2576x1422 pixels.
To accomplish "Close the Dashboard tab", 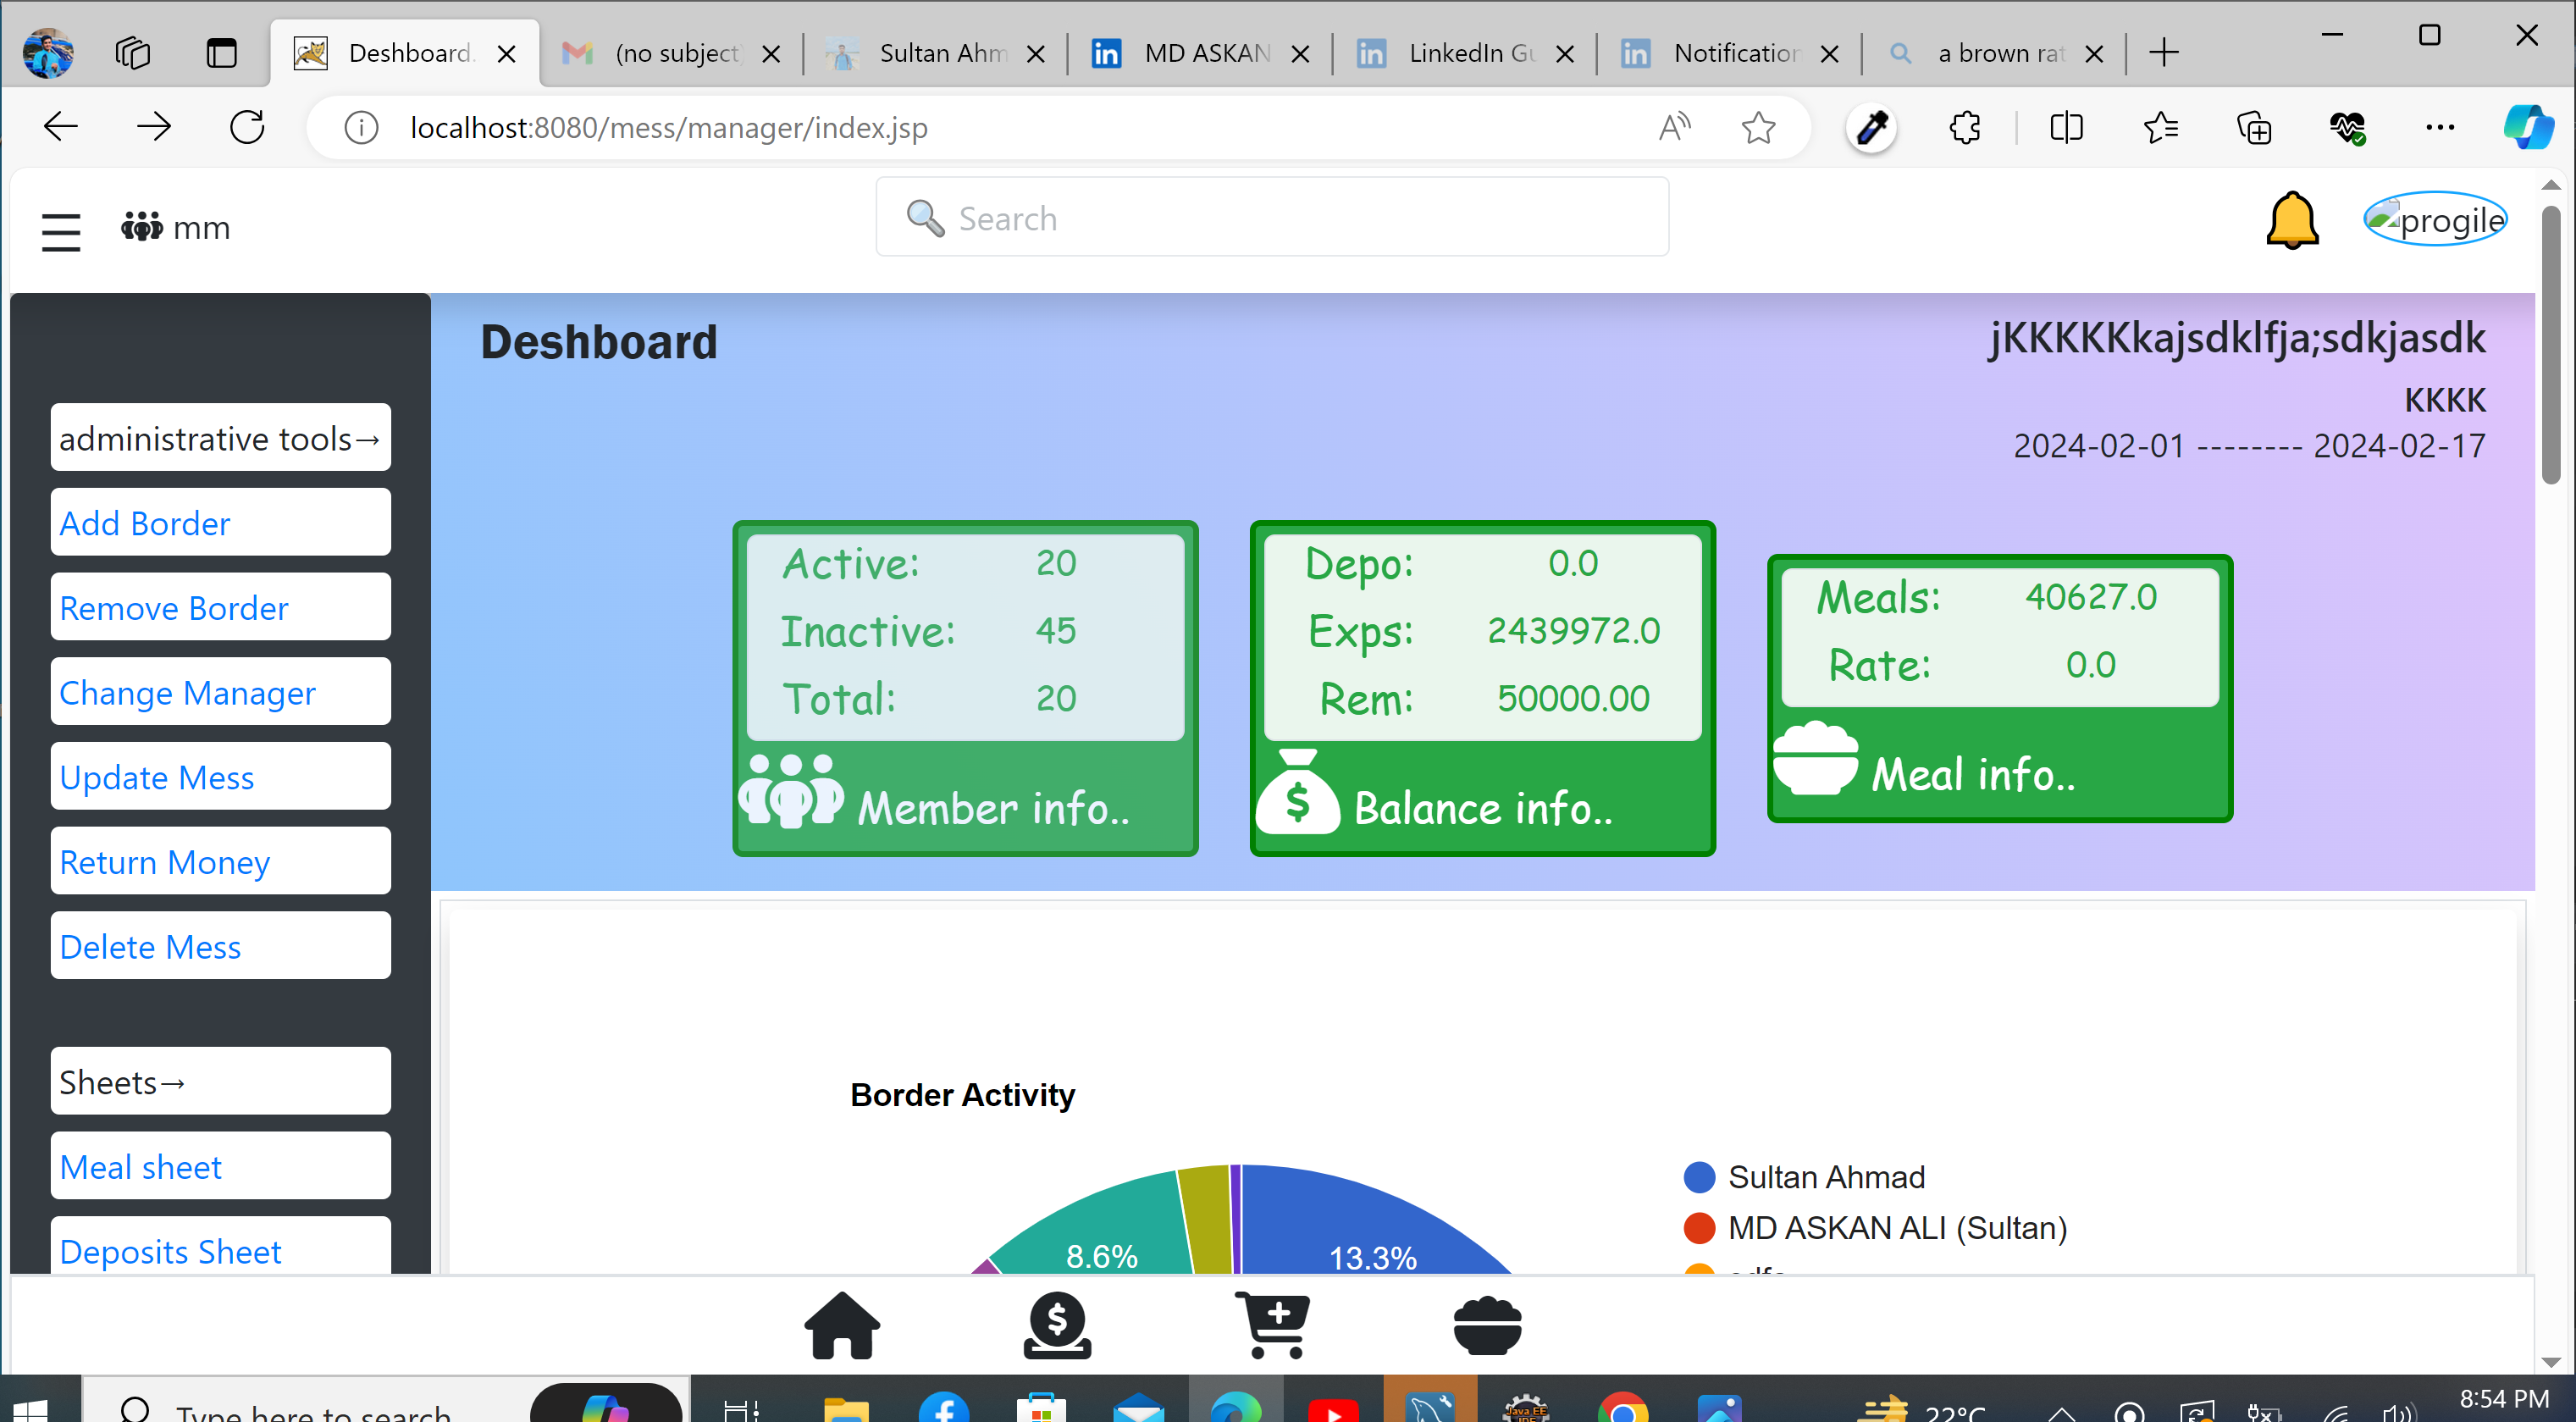I will [507, 53].
